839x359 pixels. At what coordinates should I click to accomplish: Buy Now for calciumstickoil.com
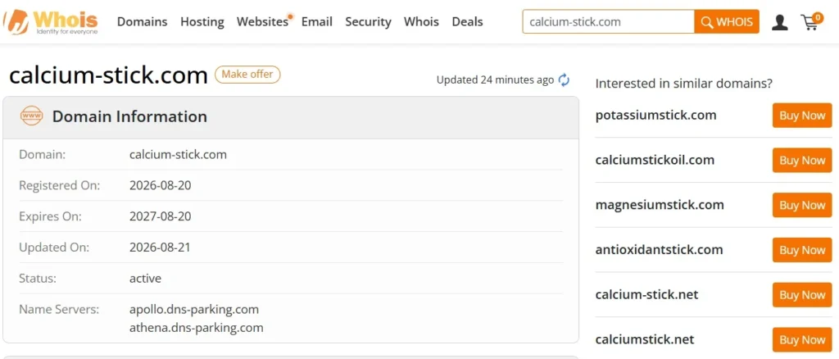pyautogui.click(x=802, y=161)
